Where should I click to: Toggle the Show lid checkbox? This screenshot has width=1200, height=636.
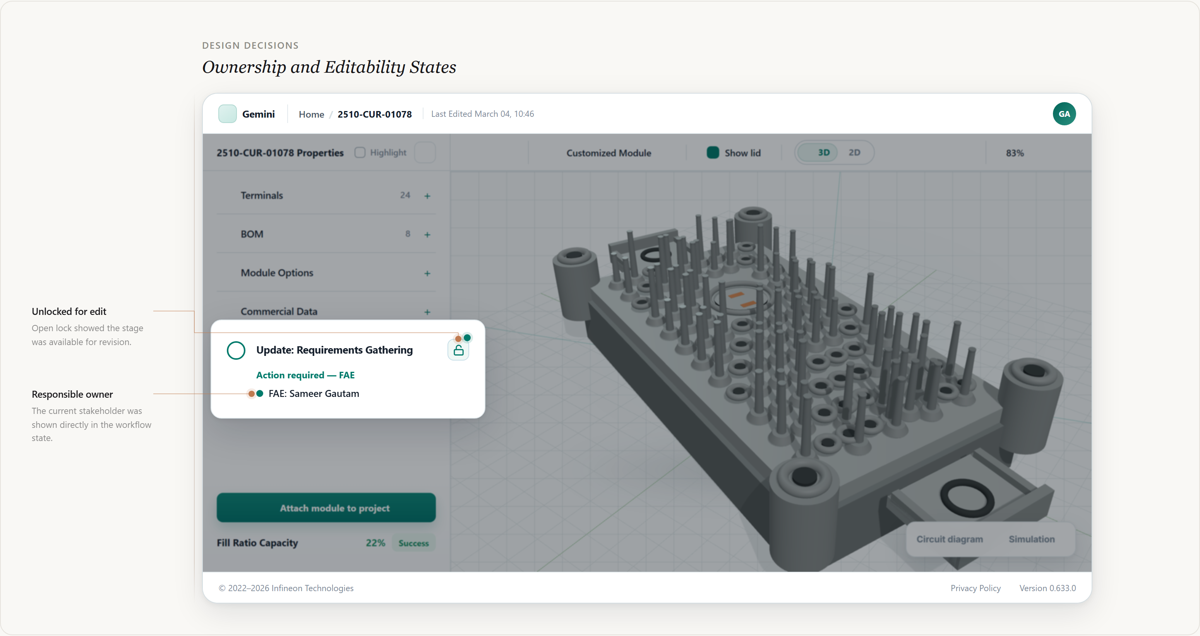[713, 153]
